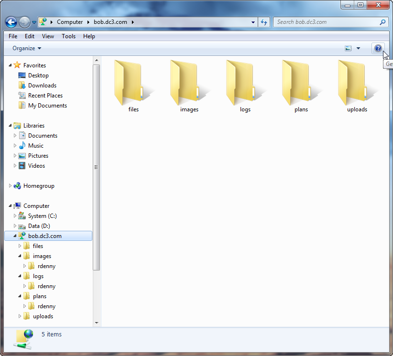This screenshot has height=356, width=393.
Task: Expand the Pictures library
Action: 15,156
